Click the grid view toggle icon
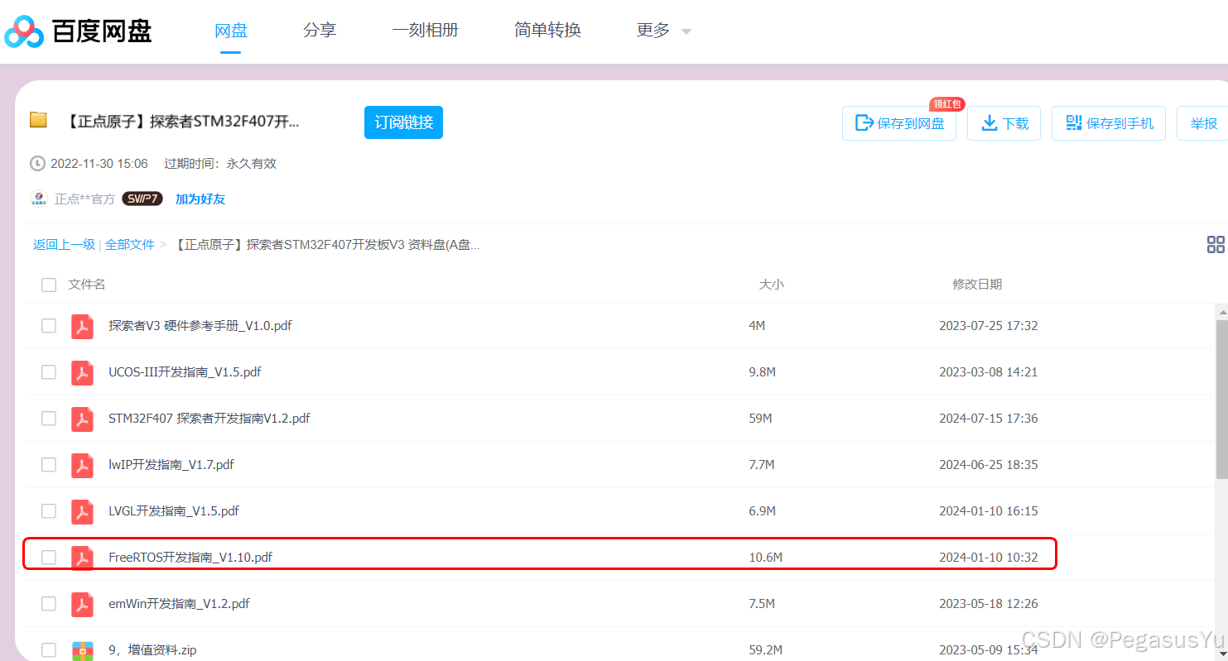The height and width of the screenshot is (661, 1228). (1215, 244)
